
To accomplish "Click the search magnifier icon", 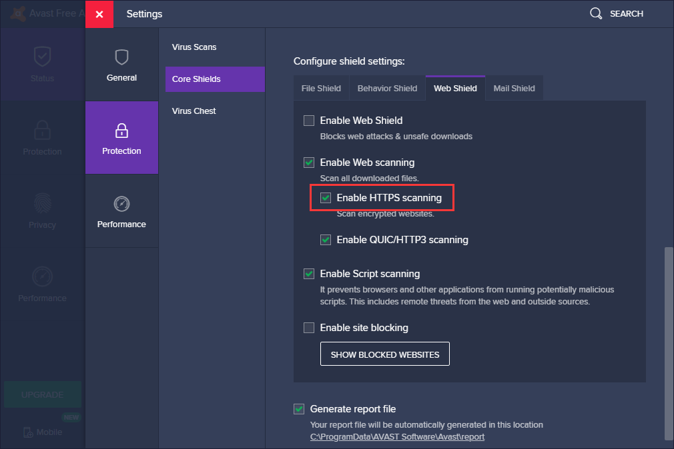I will (596, 13).
